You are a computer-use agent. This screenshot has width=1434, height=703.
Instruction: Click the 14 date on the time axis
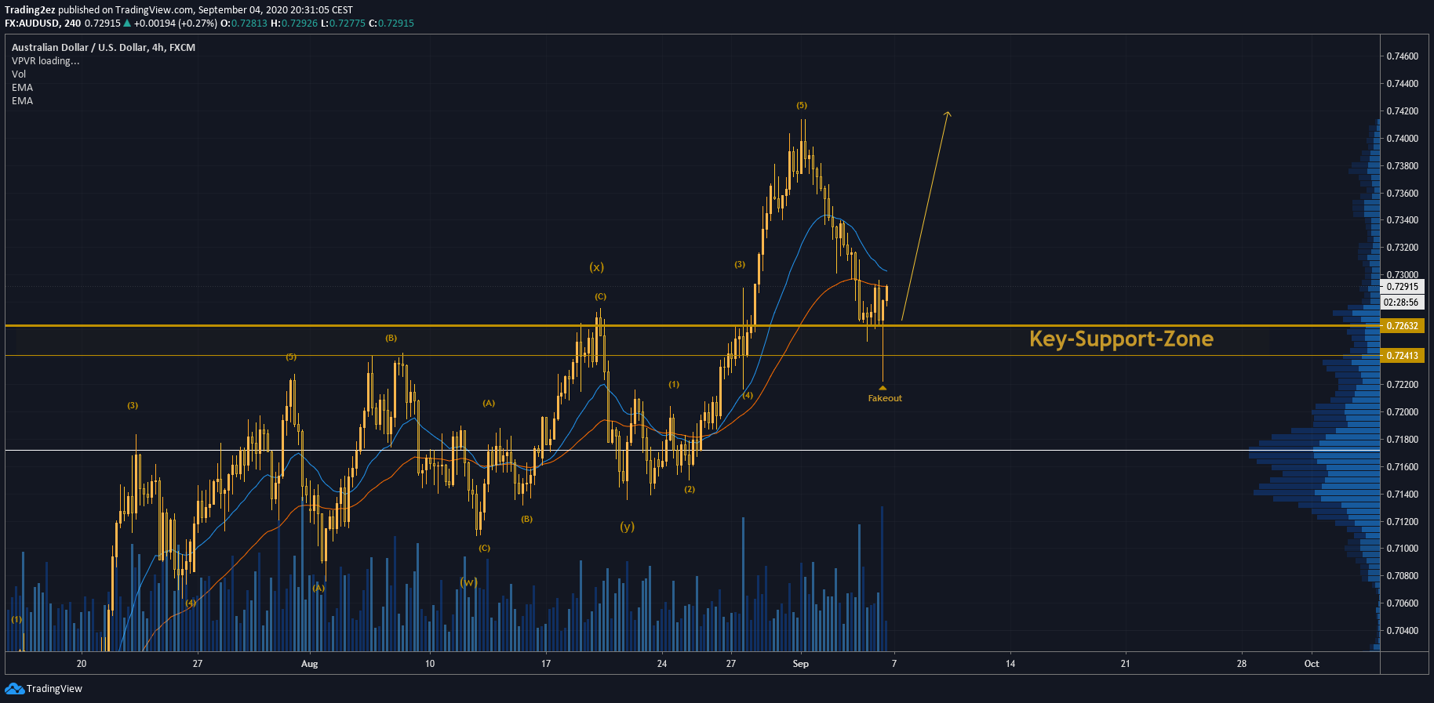1010,664
